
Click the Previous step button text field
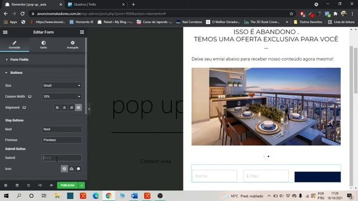(62, 140)
